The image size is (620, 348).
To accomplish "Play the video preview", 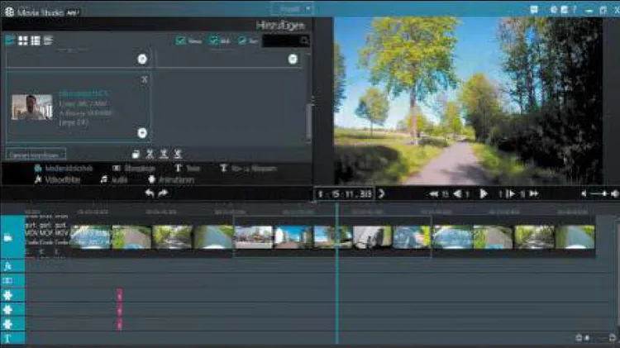I will (x=484, y=193).
